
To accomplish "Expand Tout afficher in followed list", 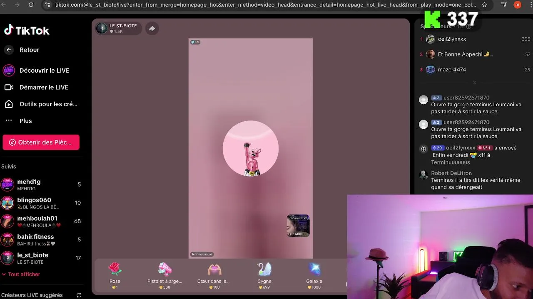I will (21, 274).
